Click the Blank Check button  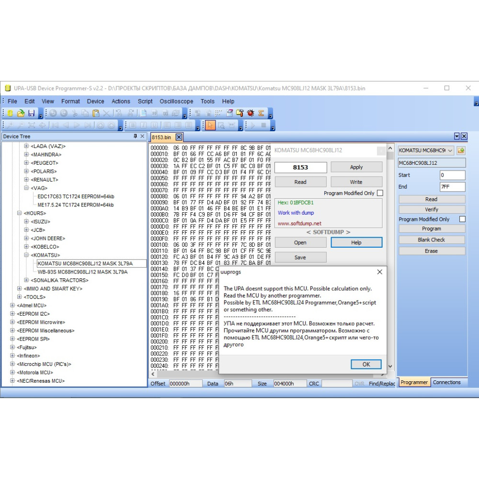(432, 239)
